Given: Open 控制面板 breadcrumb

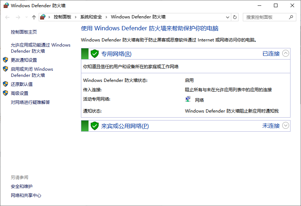Looking at the screenshot, I should click(x=63, y=17).
